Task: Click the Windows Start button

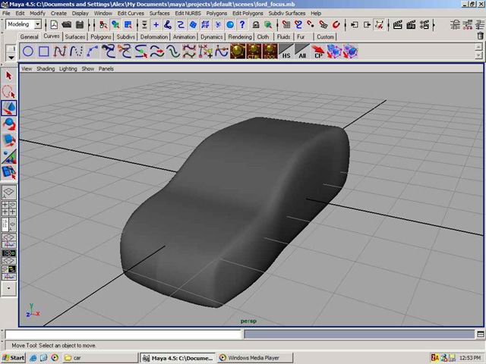Action: pyautogui.click(x=14, y=357)
